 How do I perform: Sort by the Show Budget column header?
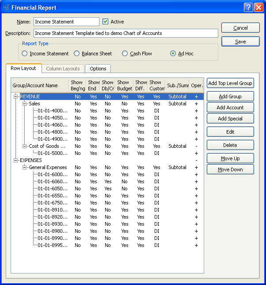125,85
